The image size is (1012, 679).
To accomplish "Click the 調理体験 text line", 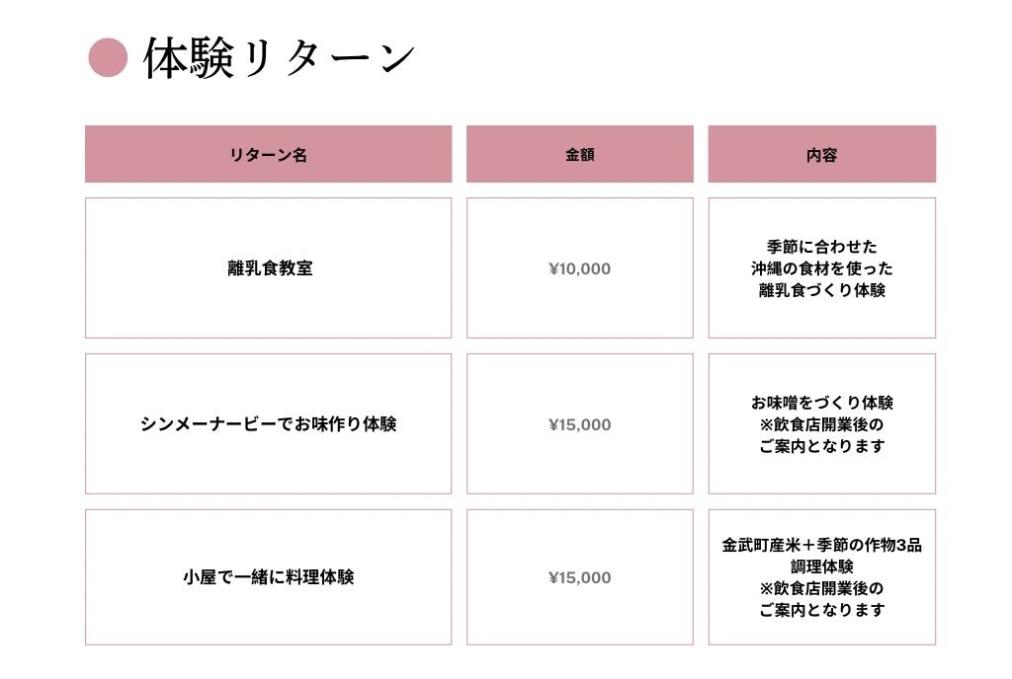I will 821,566.
